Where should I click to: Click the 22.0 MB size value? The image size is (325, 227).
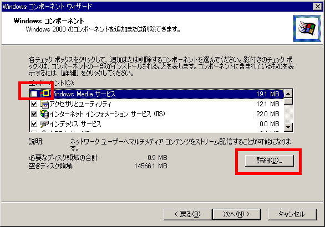pos(268,114)
